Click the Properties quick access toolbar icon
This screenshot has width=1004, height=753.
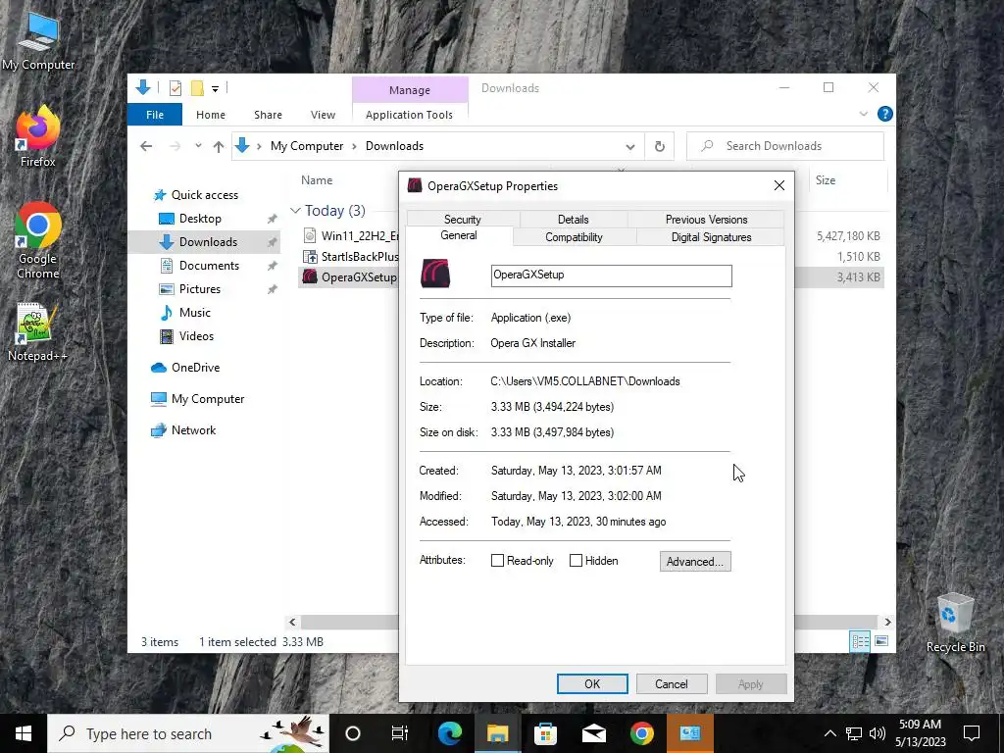click(x=176, y=87)
